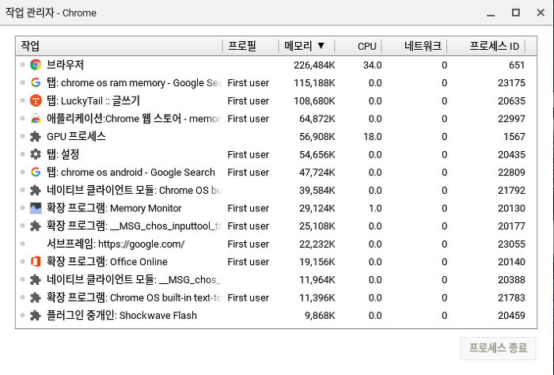This screenshot has height=375, width=554.
Task: Sort by the 프로필 column header
Action: pos(251,46)
